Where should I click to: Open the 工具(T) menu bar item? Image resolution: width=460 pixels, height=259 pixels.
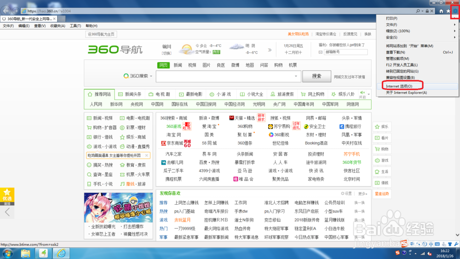pyautogui.click(x=75, y=26)
